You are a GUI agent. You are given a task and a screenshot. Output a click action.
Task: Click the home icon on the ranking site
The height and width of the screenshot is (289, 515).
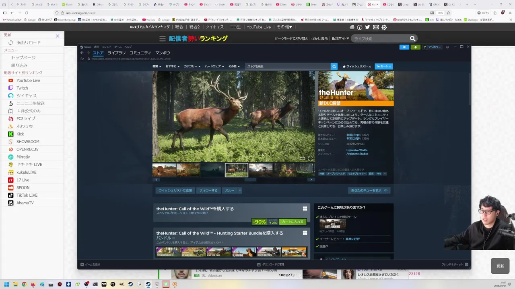352,27
